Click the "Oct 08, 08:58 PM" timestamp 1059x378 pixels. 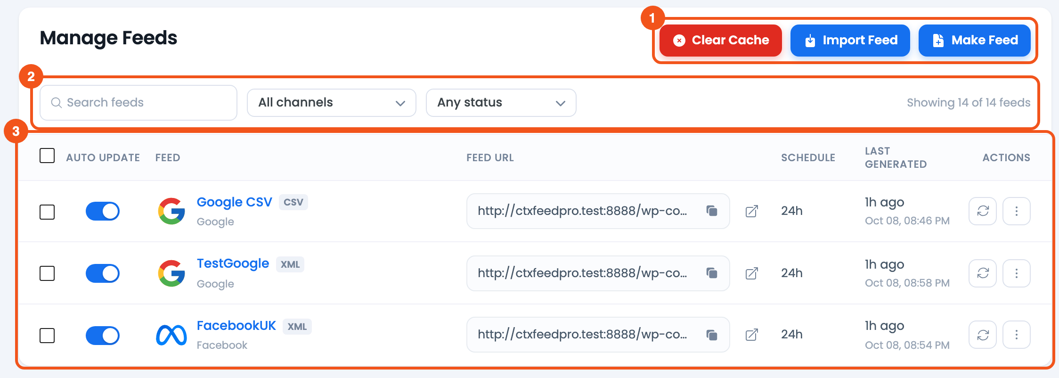tap(907, 283)
